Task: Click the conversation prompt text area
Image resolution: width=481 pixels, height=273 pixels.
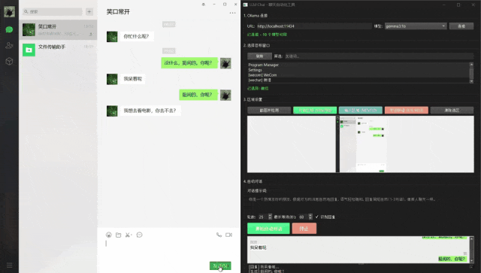Action: [361, 202]
